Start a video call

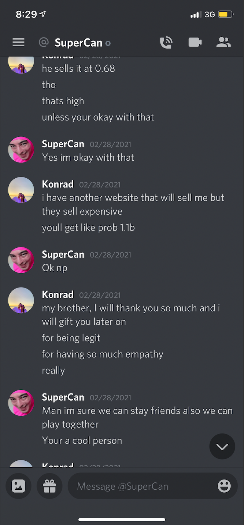point(195,43)
